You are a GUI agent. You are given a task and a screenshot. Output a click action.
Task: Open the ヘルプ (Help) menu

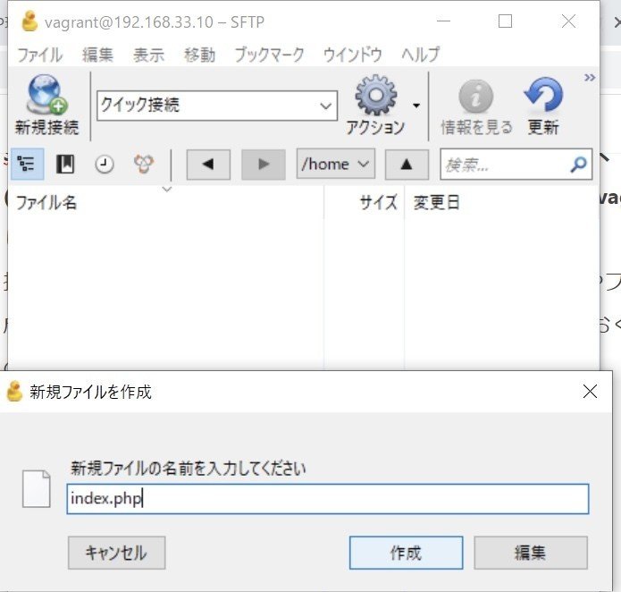[x=421, y=55]
